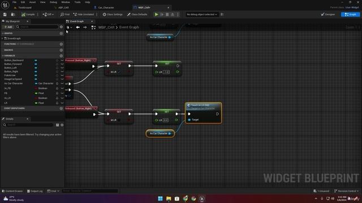Switch Details panel to property matrix view
The height and width of the screenshot is (203, 362).
point(58,125)
